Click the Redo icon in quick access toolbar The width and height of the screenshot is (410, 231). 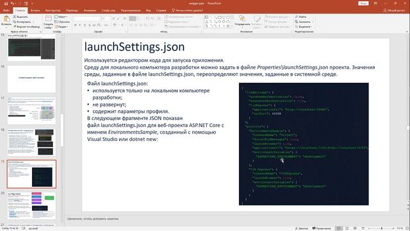pyautogui.click(x=20, y=3)
